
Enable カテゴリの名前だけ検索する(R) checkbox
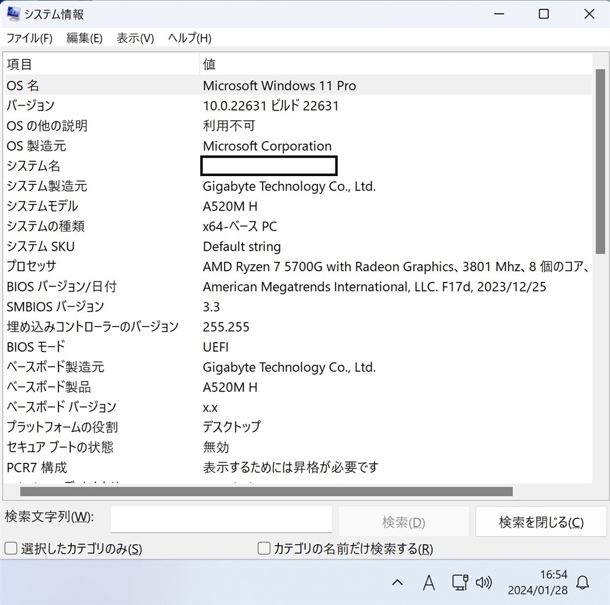(x=264, y=548)
